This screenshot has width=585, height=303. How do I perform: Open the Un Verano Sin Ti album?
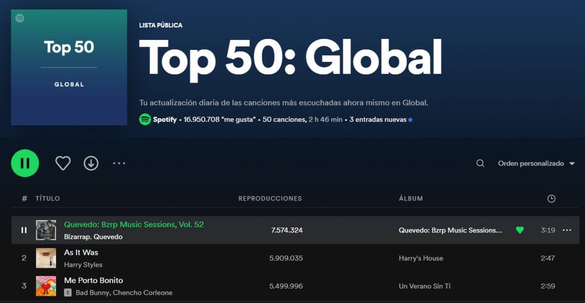[x=424, y=286]
